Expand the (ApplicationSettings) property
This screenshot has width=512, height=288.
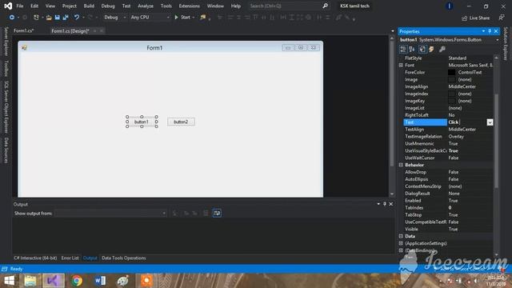click(x=401, y=243)
